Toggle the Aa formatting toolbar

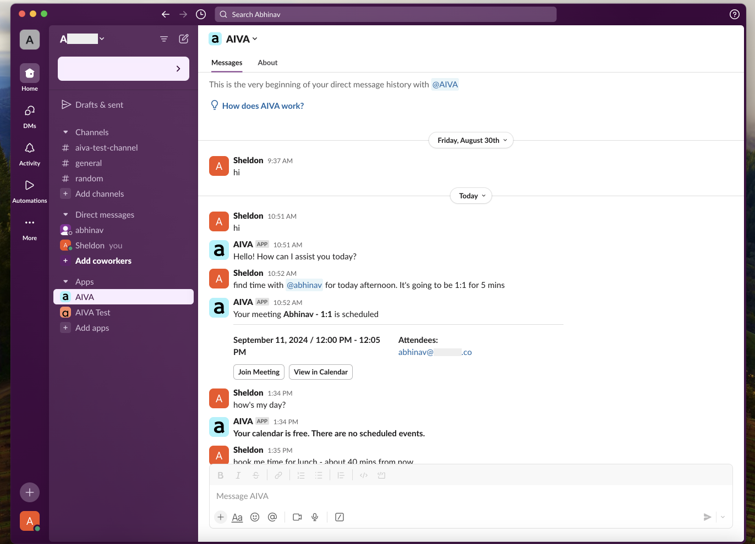[x=237, y=517]
